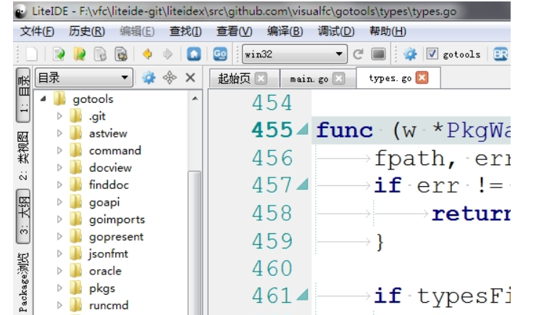Select the runcmd folder
Screen dimensions: 536x315
(109, 305)
